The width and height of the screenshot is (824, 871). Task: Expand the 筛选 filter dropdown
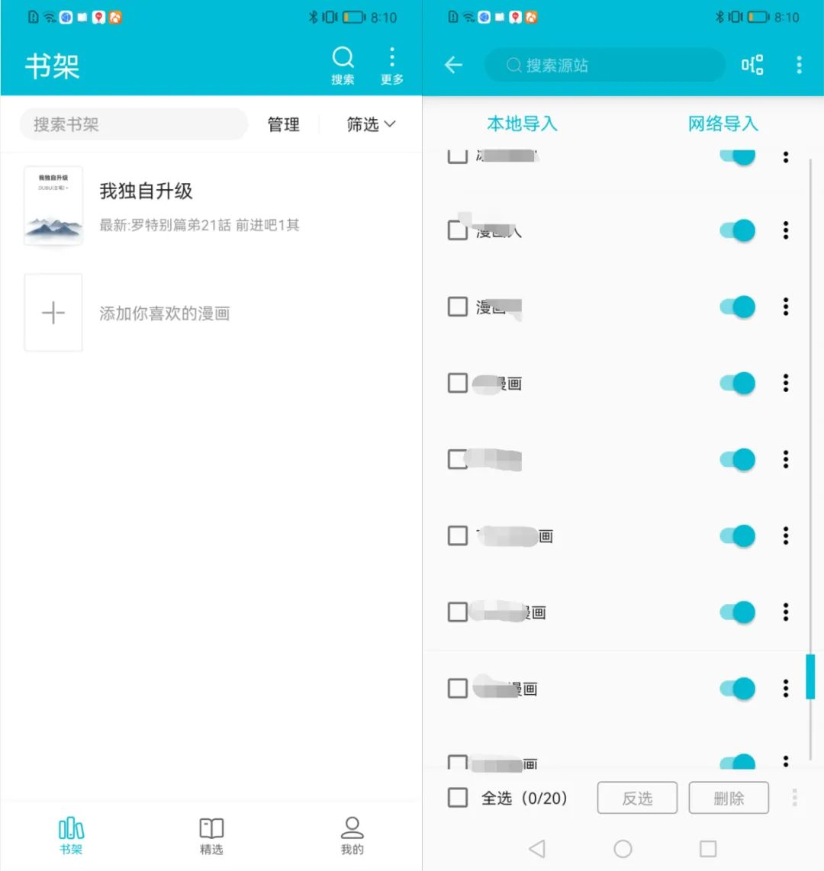click(371, 124)
